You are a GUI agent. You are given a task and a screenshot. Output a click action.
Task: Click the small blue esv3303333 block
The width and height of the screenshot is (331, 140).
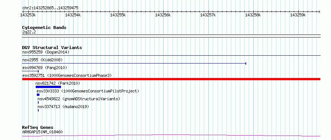coord(38,95)
